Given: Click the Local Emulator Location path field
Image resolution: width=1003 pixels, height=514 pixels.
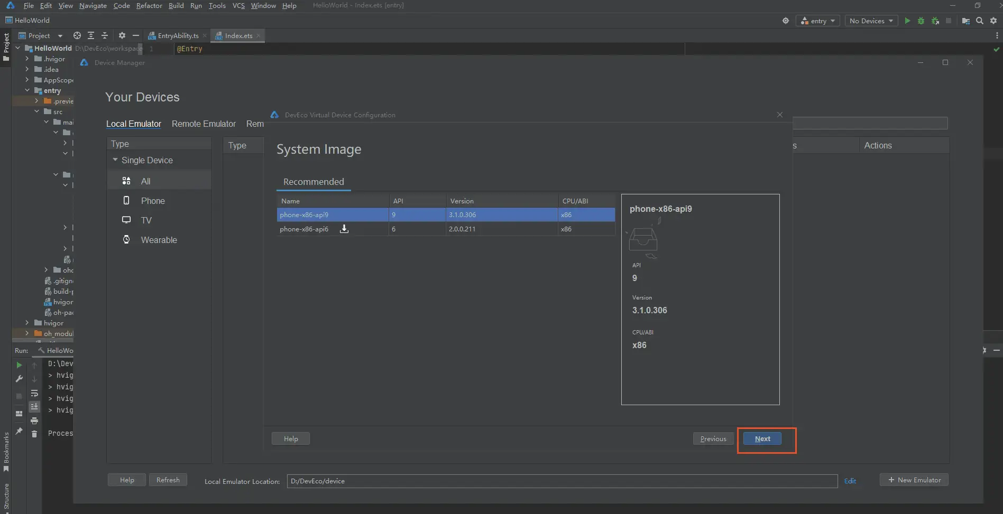Looking at the screenshot, I should click(x=562, y=481).
